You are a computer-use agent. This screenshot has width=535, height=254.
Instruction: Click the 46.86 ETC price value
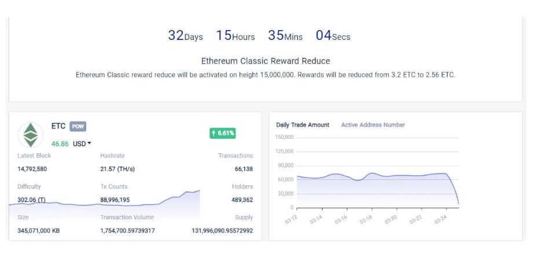[x=60, y=143]
